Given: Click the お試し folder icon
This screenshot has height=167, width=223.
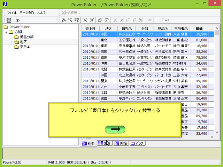Looking at the screenshot, I should pos(11,32).
